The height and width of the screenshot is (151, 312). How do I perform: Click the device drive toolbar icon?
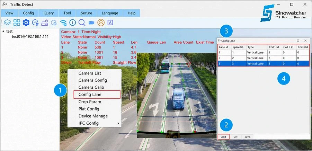(x=45, y=23)
